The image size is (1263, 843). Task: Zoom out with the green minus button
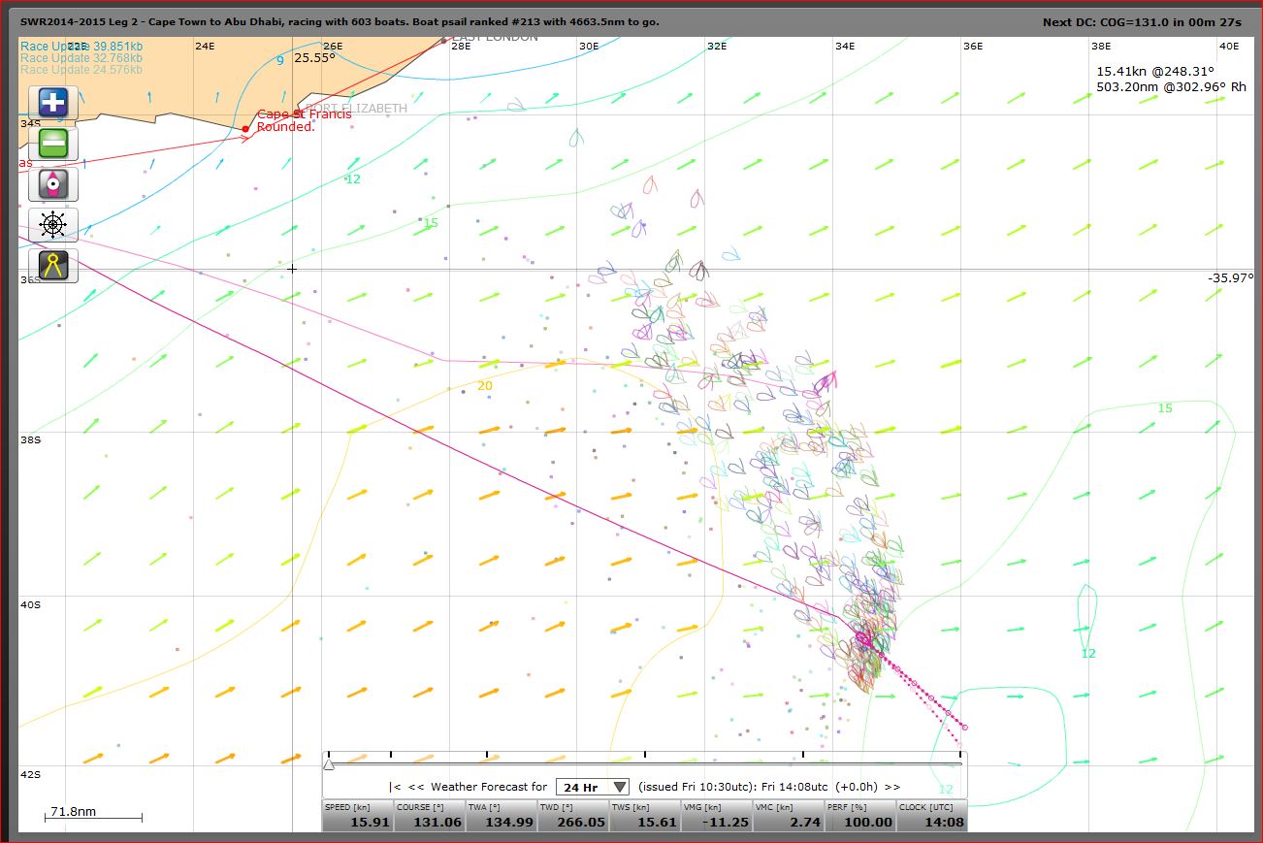click(53, 143)
